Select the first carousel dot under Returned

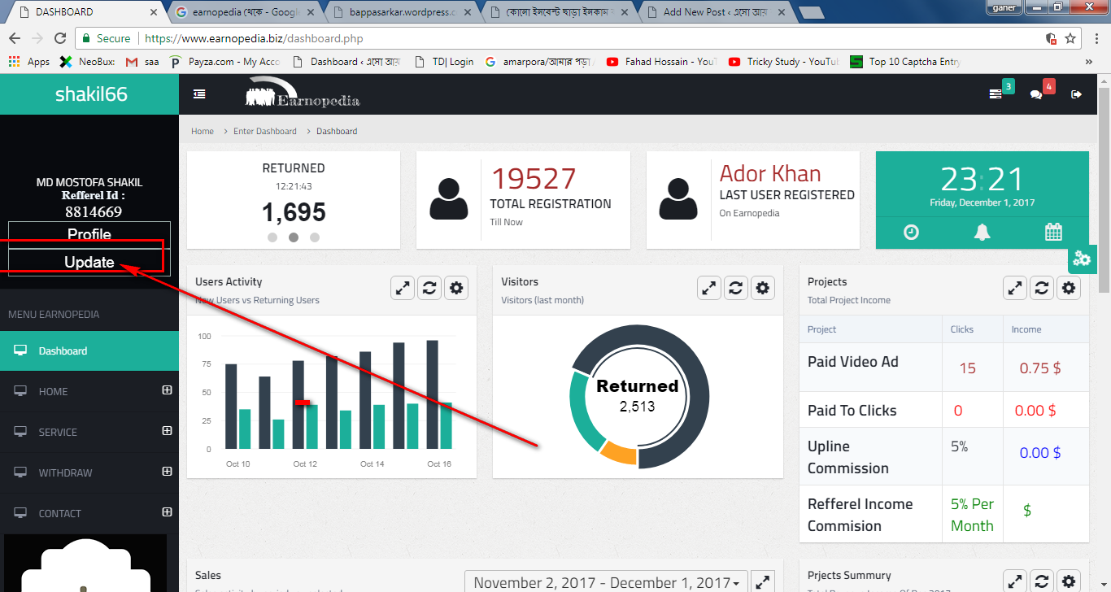(272, 237)
